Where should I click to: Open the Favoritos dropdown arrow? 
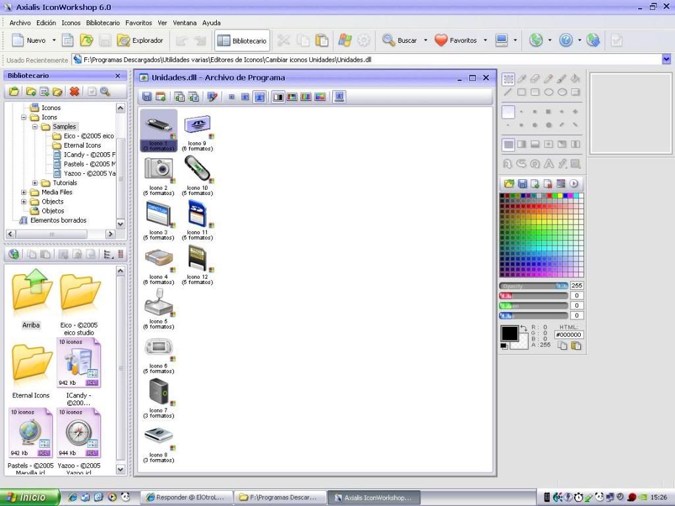pyautogui.click(x=485, y=40)
